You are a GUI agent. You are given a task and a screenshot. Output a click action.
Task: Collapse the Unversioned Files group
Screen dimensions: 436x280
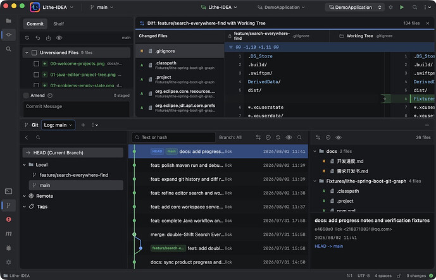(x=27, y=52)
